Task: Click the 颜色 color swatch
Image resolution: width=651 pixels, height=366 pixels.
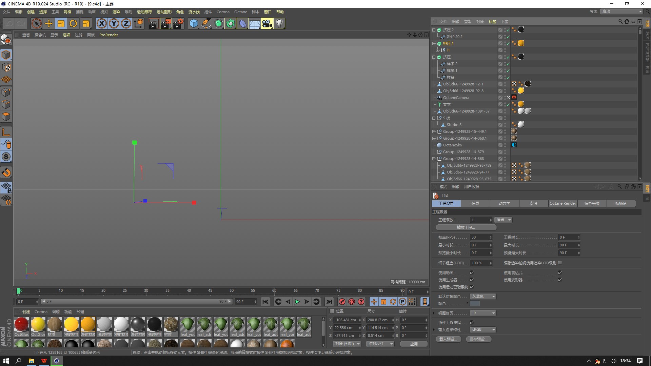Action: [x=475, y=304]
